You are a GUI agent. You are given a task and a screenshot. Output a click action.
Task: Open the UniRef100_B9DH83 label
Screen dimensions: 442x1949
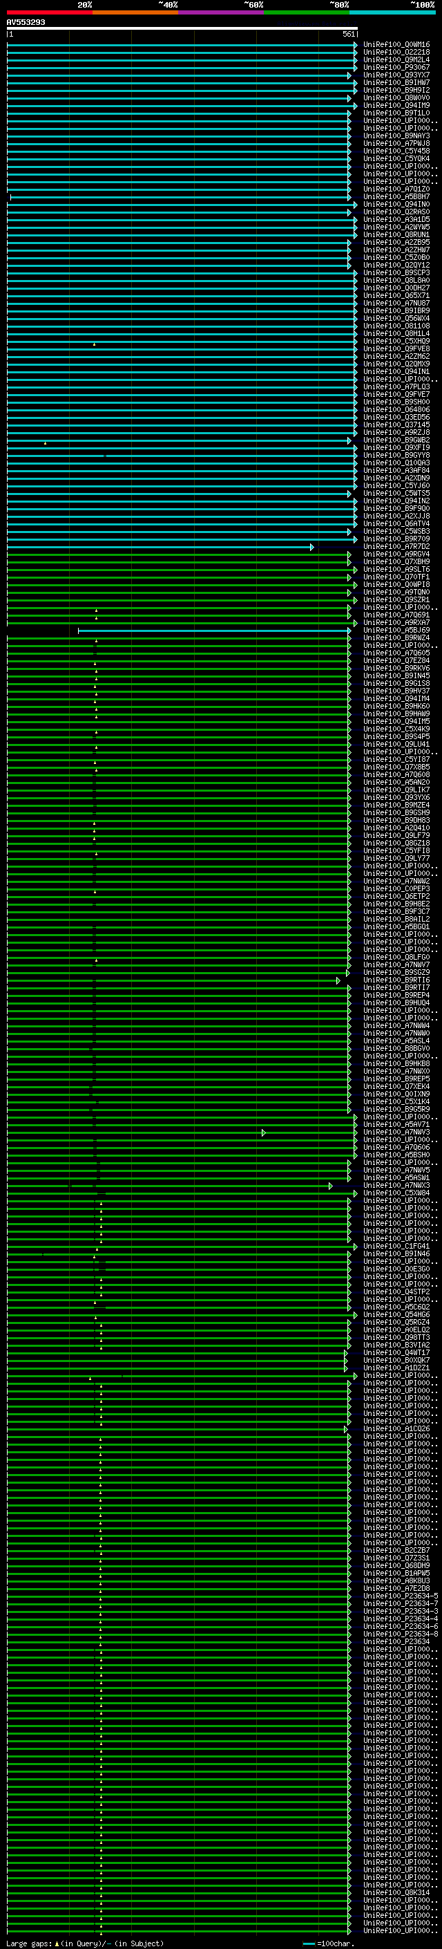[x=396, y=820]
